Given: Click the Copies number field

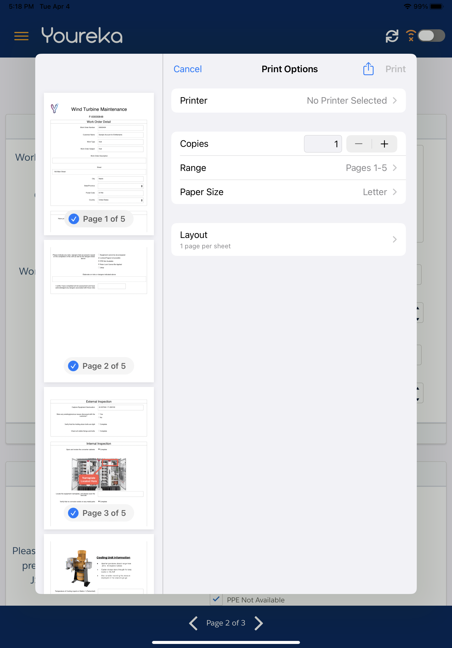Looking at the screenshot, I should (x=323, y=144).
